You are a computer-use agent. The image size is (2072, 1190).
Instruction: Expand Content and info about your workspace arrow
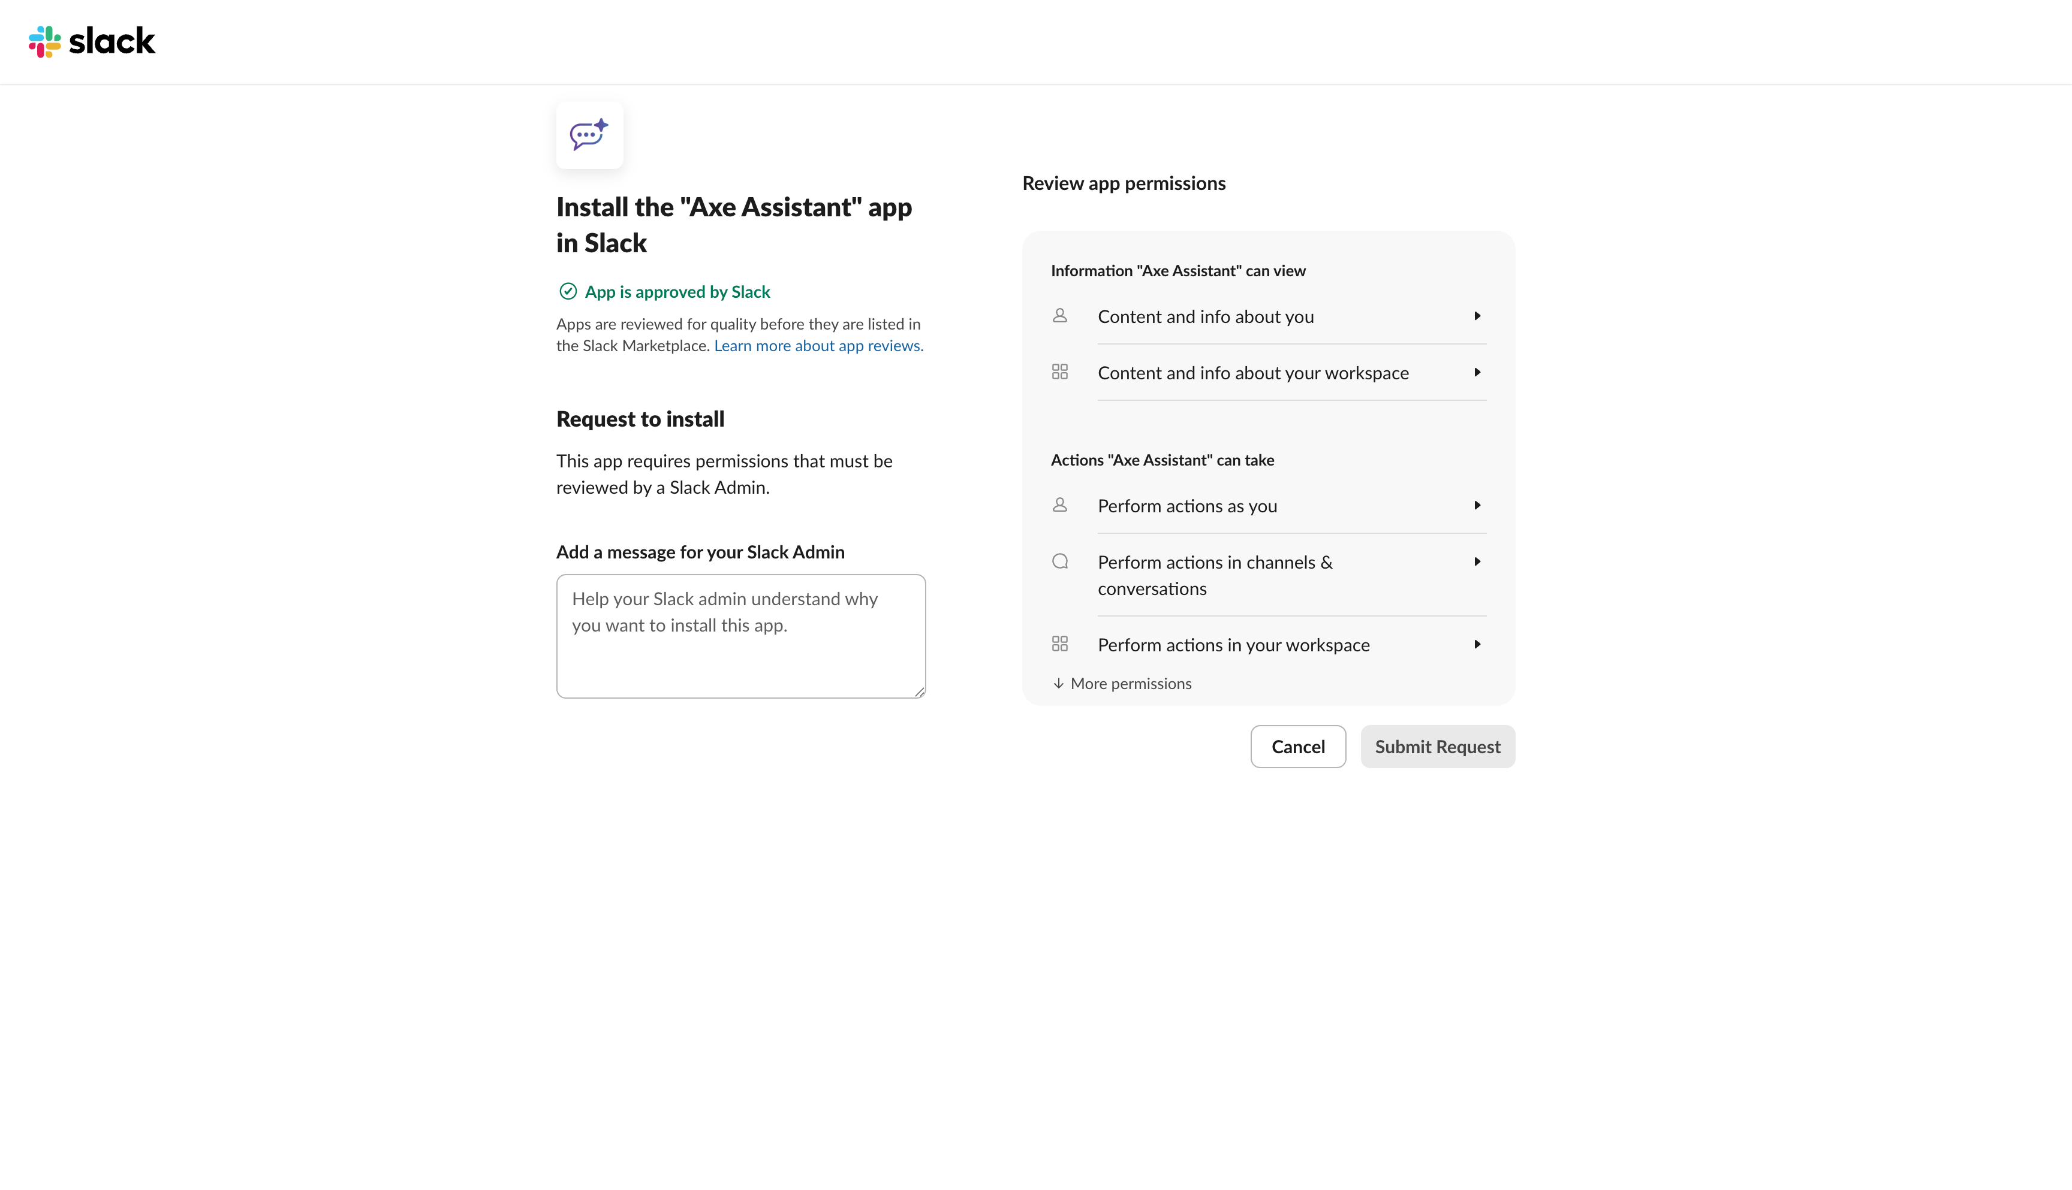click(x=1477, y=373)
